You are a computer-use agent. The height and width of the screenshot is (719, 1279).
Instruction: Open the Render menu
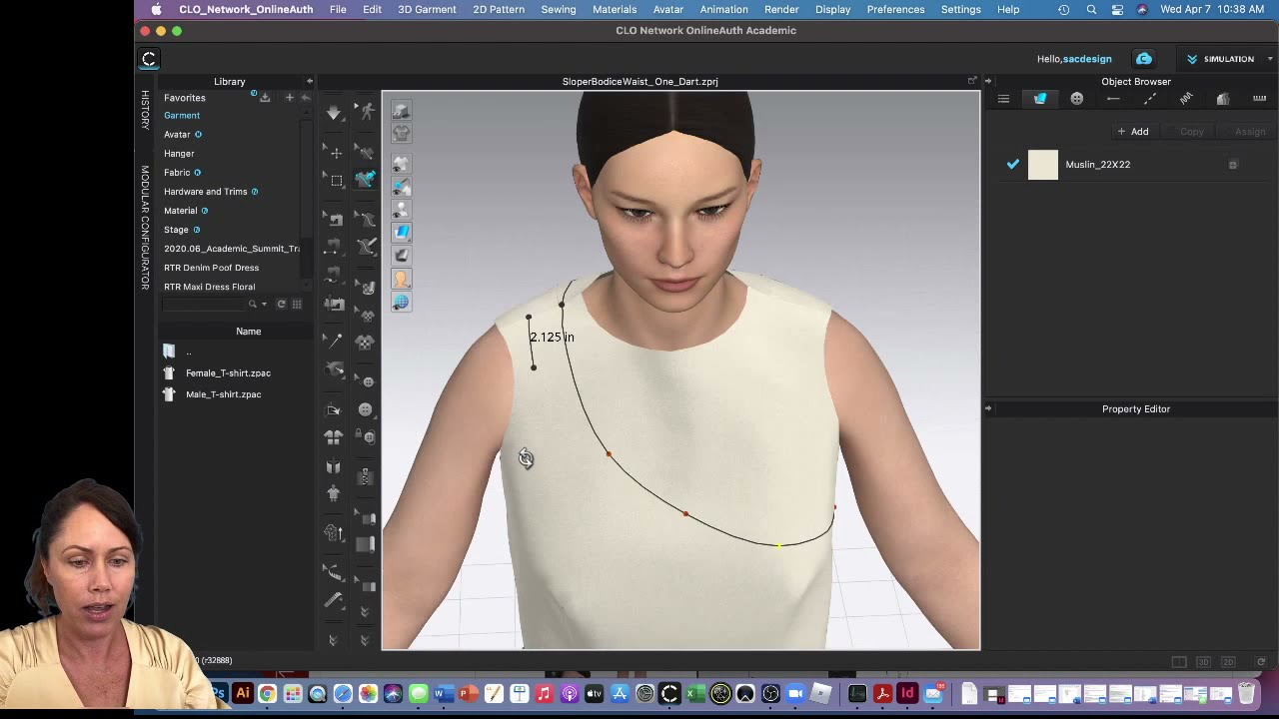click(781, 9)
